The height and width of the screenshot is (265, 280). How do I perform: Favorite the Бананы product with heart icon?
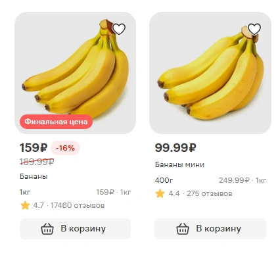(119, 29)
